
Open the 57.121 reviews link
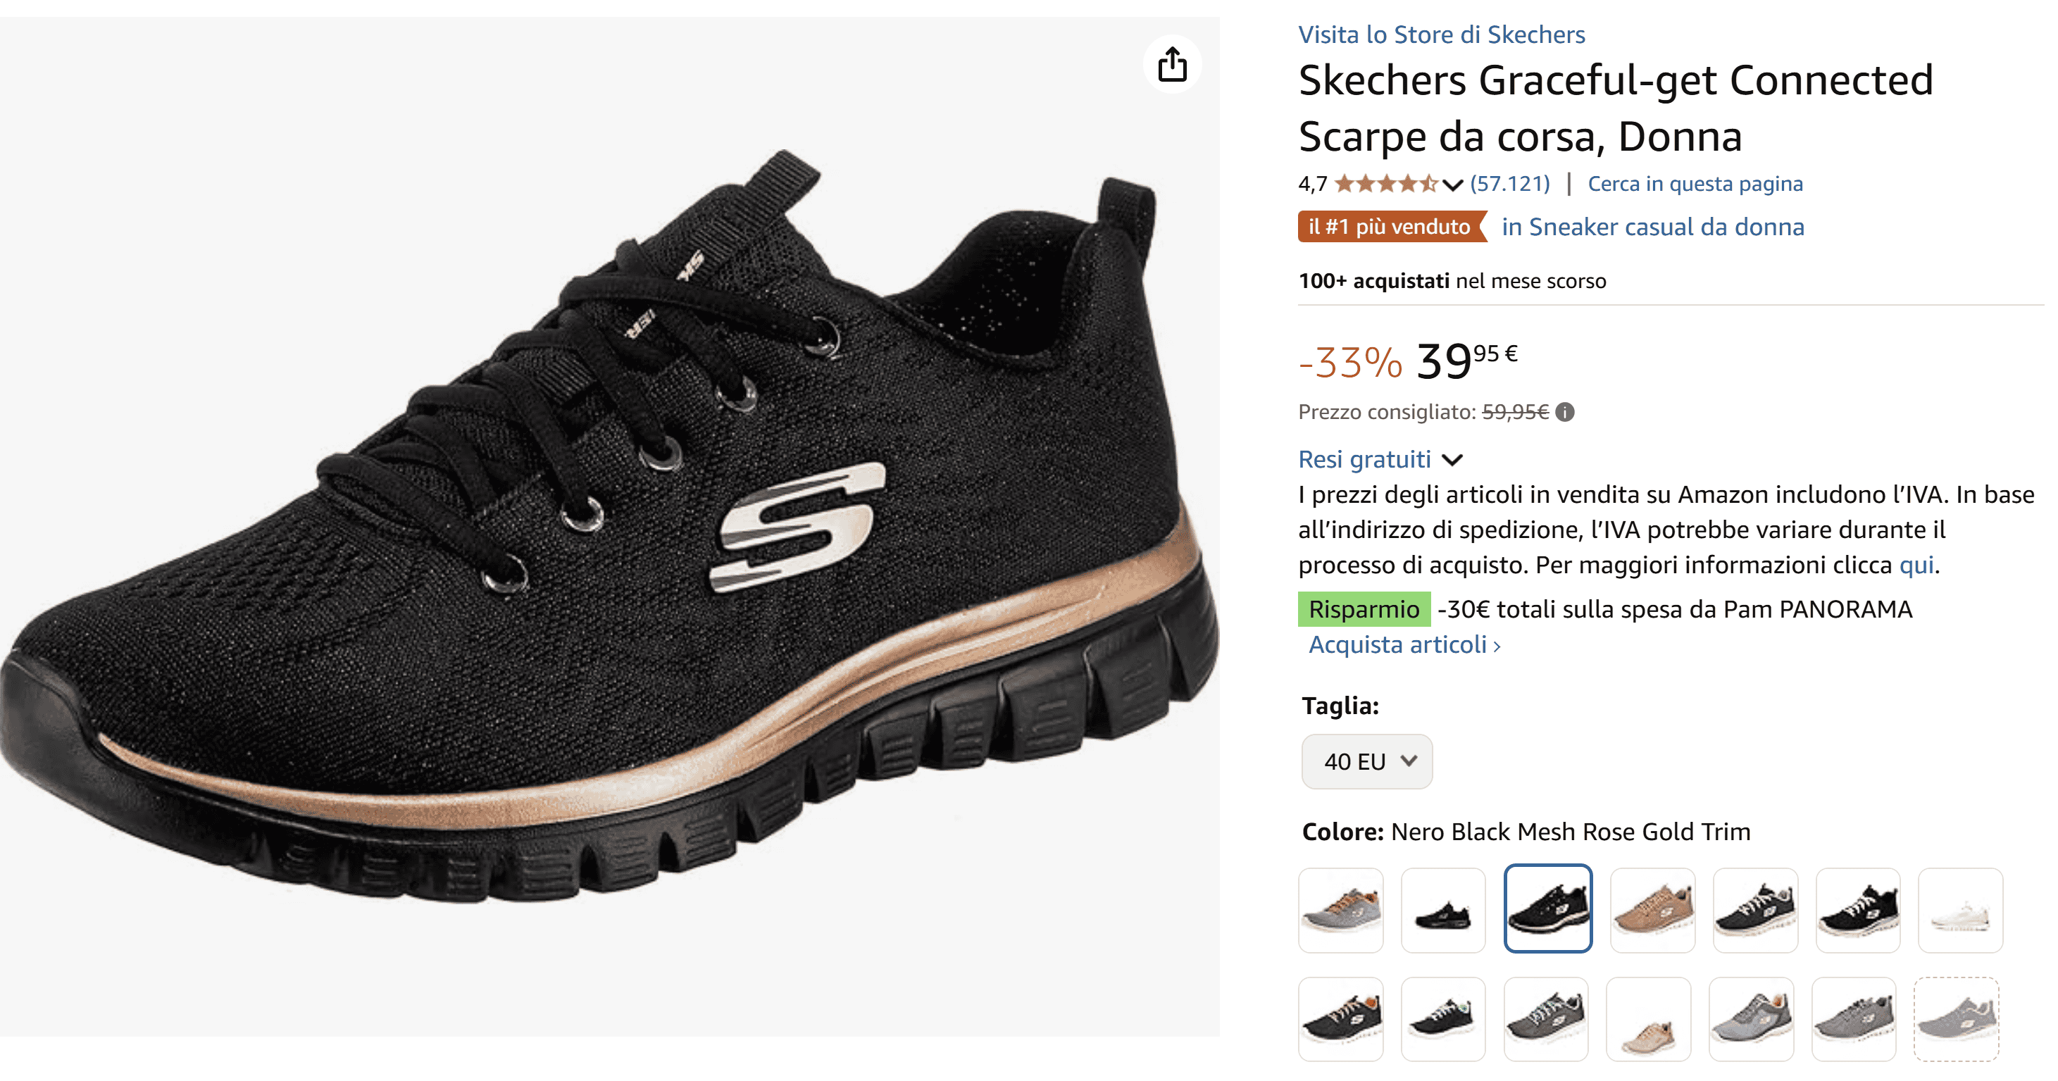click(x=1509, y=184)
